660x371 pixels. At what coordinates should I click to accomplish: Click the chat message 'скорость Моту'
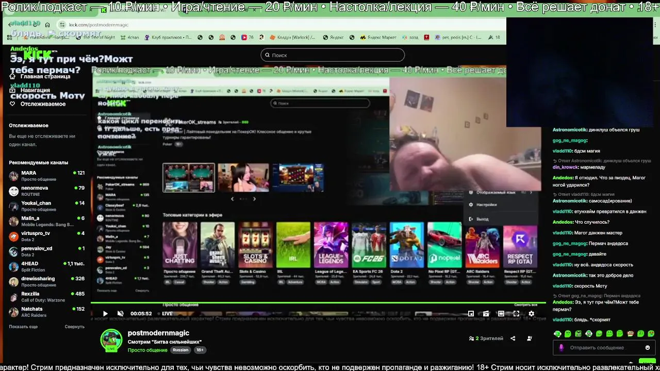click(590, 286)
